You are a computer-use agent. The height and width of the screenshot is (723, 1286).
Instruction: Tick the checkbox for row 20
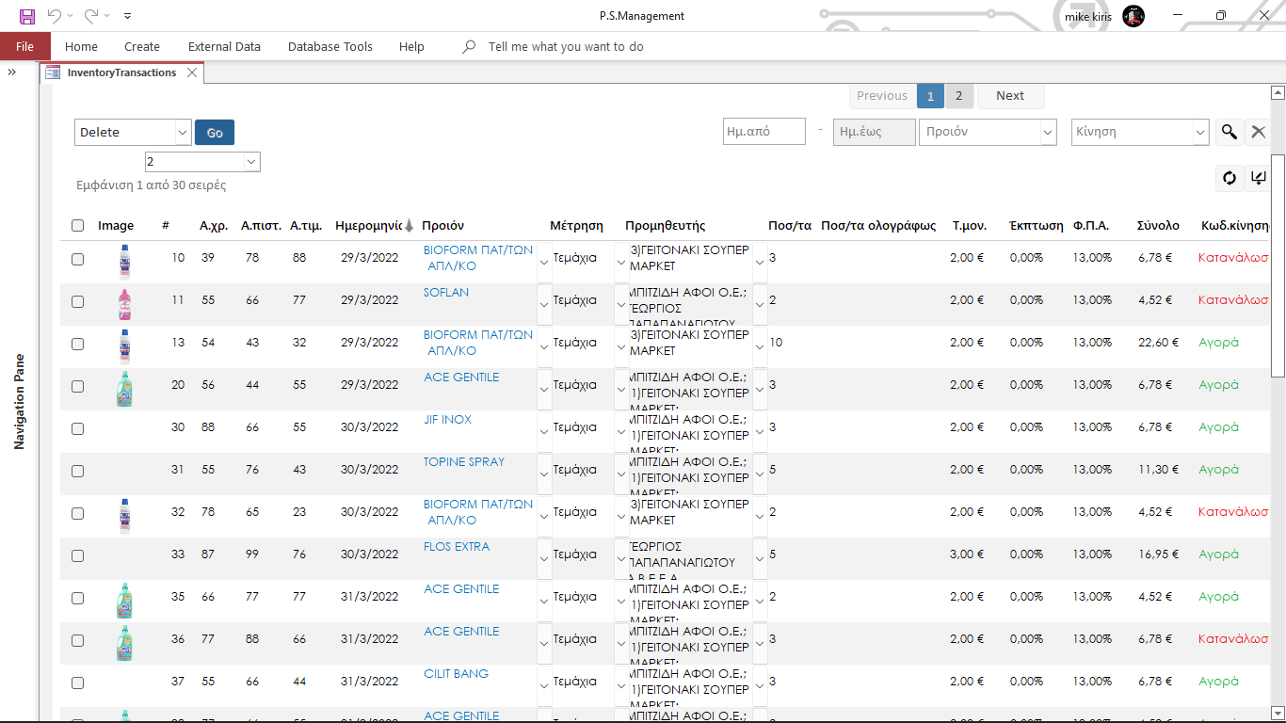77,386
